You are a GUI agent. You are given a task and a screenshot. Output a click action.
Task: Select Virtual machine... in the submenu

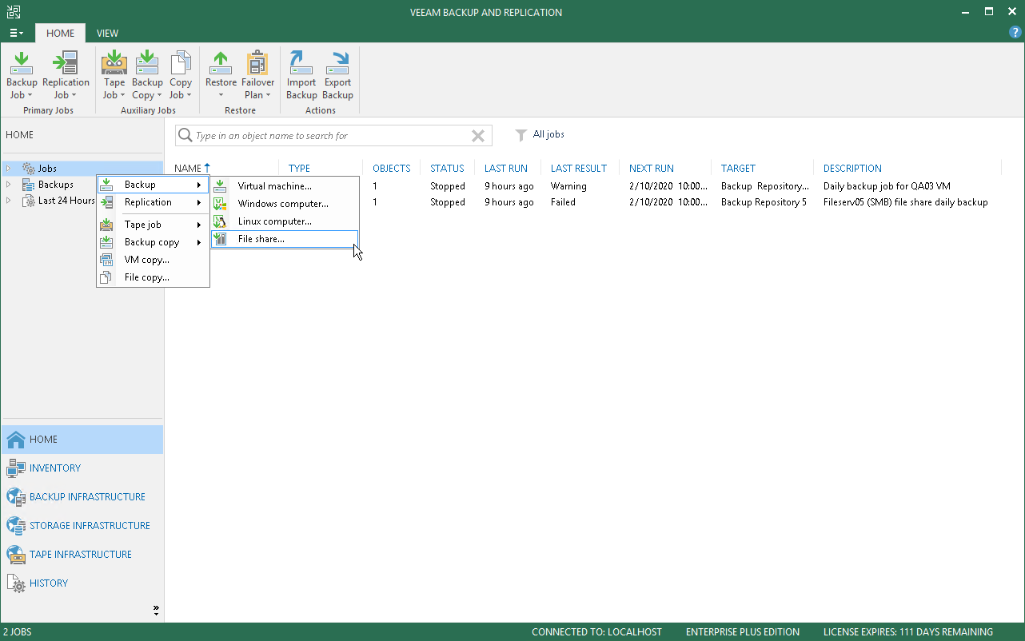tap(285, 186)
